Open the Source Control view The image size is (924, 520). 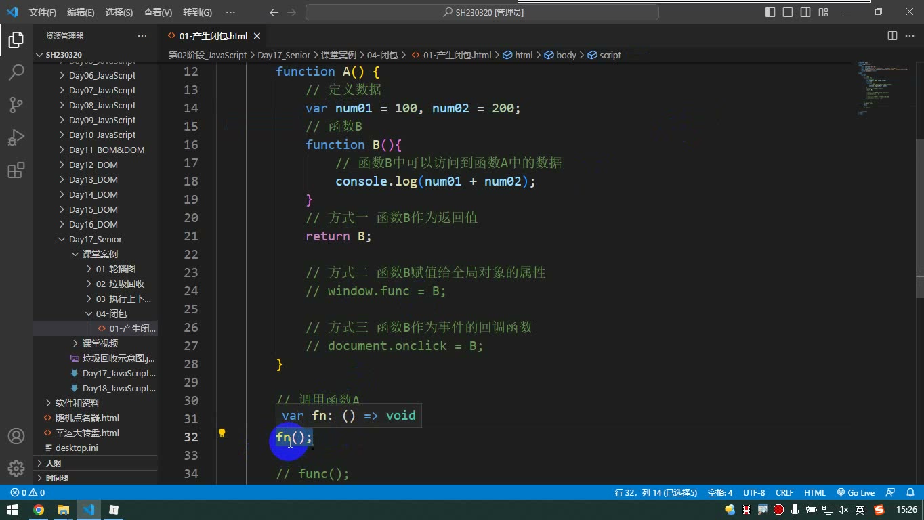(x=16, y=105)
